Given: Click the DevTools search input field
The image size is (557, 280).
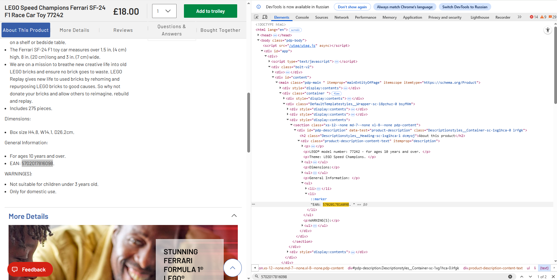Looking at the screenshot, I should [x=383, y=277].
